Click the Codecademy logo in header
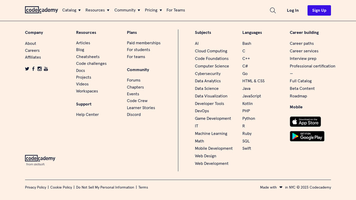The height and width of the screenshot is (200, 356). pos(40,10)
